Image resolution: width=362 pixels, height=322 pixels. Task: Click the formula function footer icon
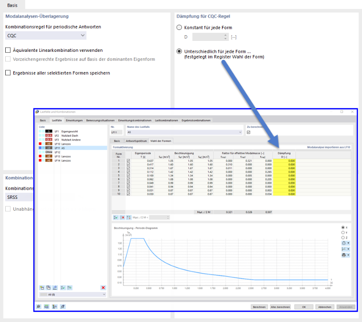(62, 307)
